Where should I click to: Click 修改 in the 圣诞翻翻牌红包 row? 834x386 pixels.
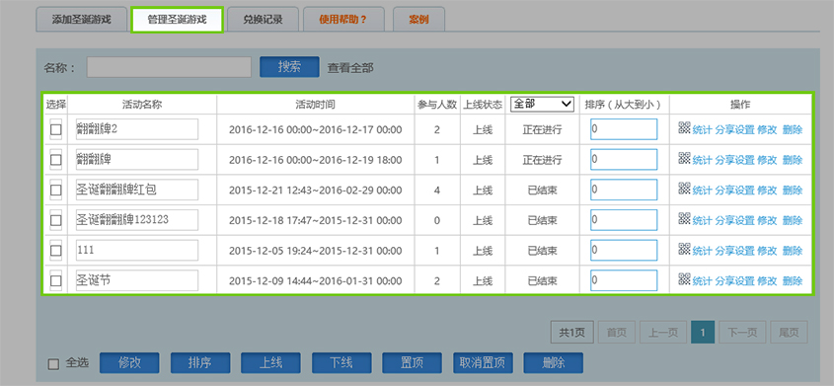pos(767,191)
